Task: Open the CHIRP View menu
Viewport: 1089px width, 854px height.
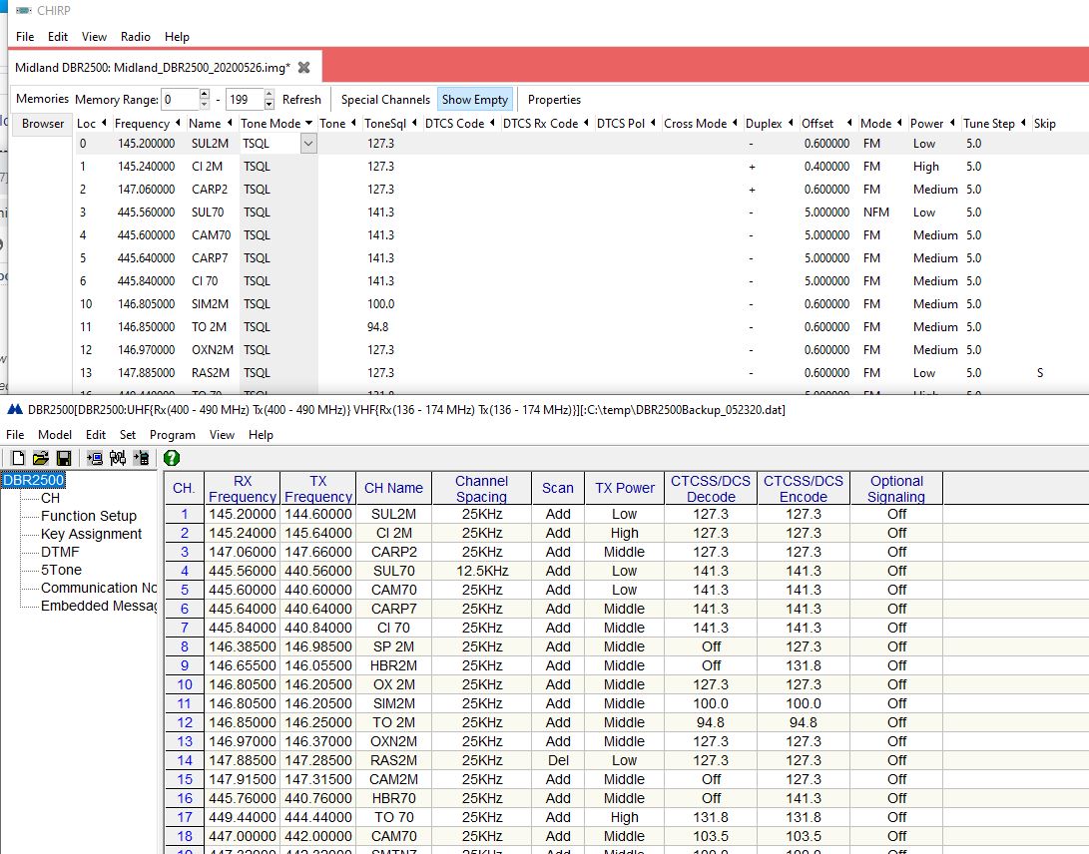Action: (x=94, y=37)
